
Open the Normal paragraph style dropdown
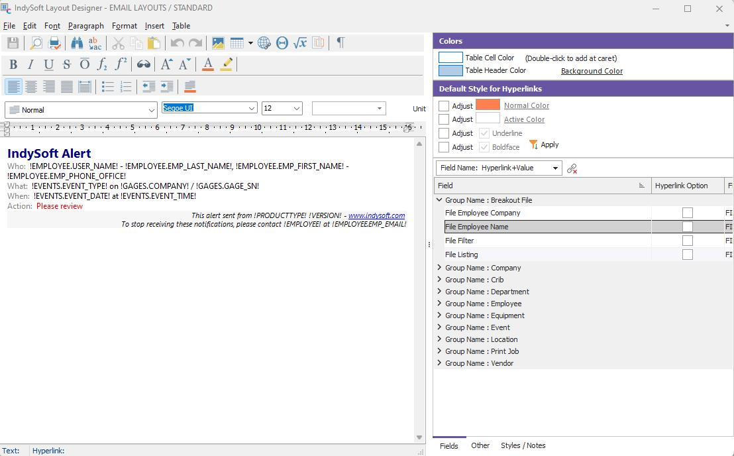[x=152, y=110]
